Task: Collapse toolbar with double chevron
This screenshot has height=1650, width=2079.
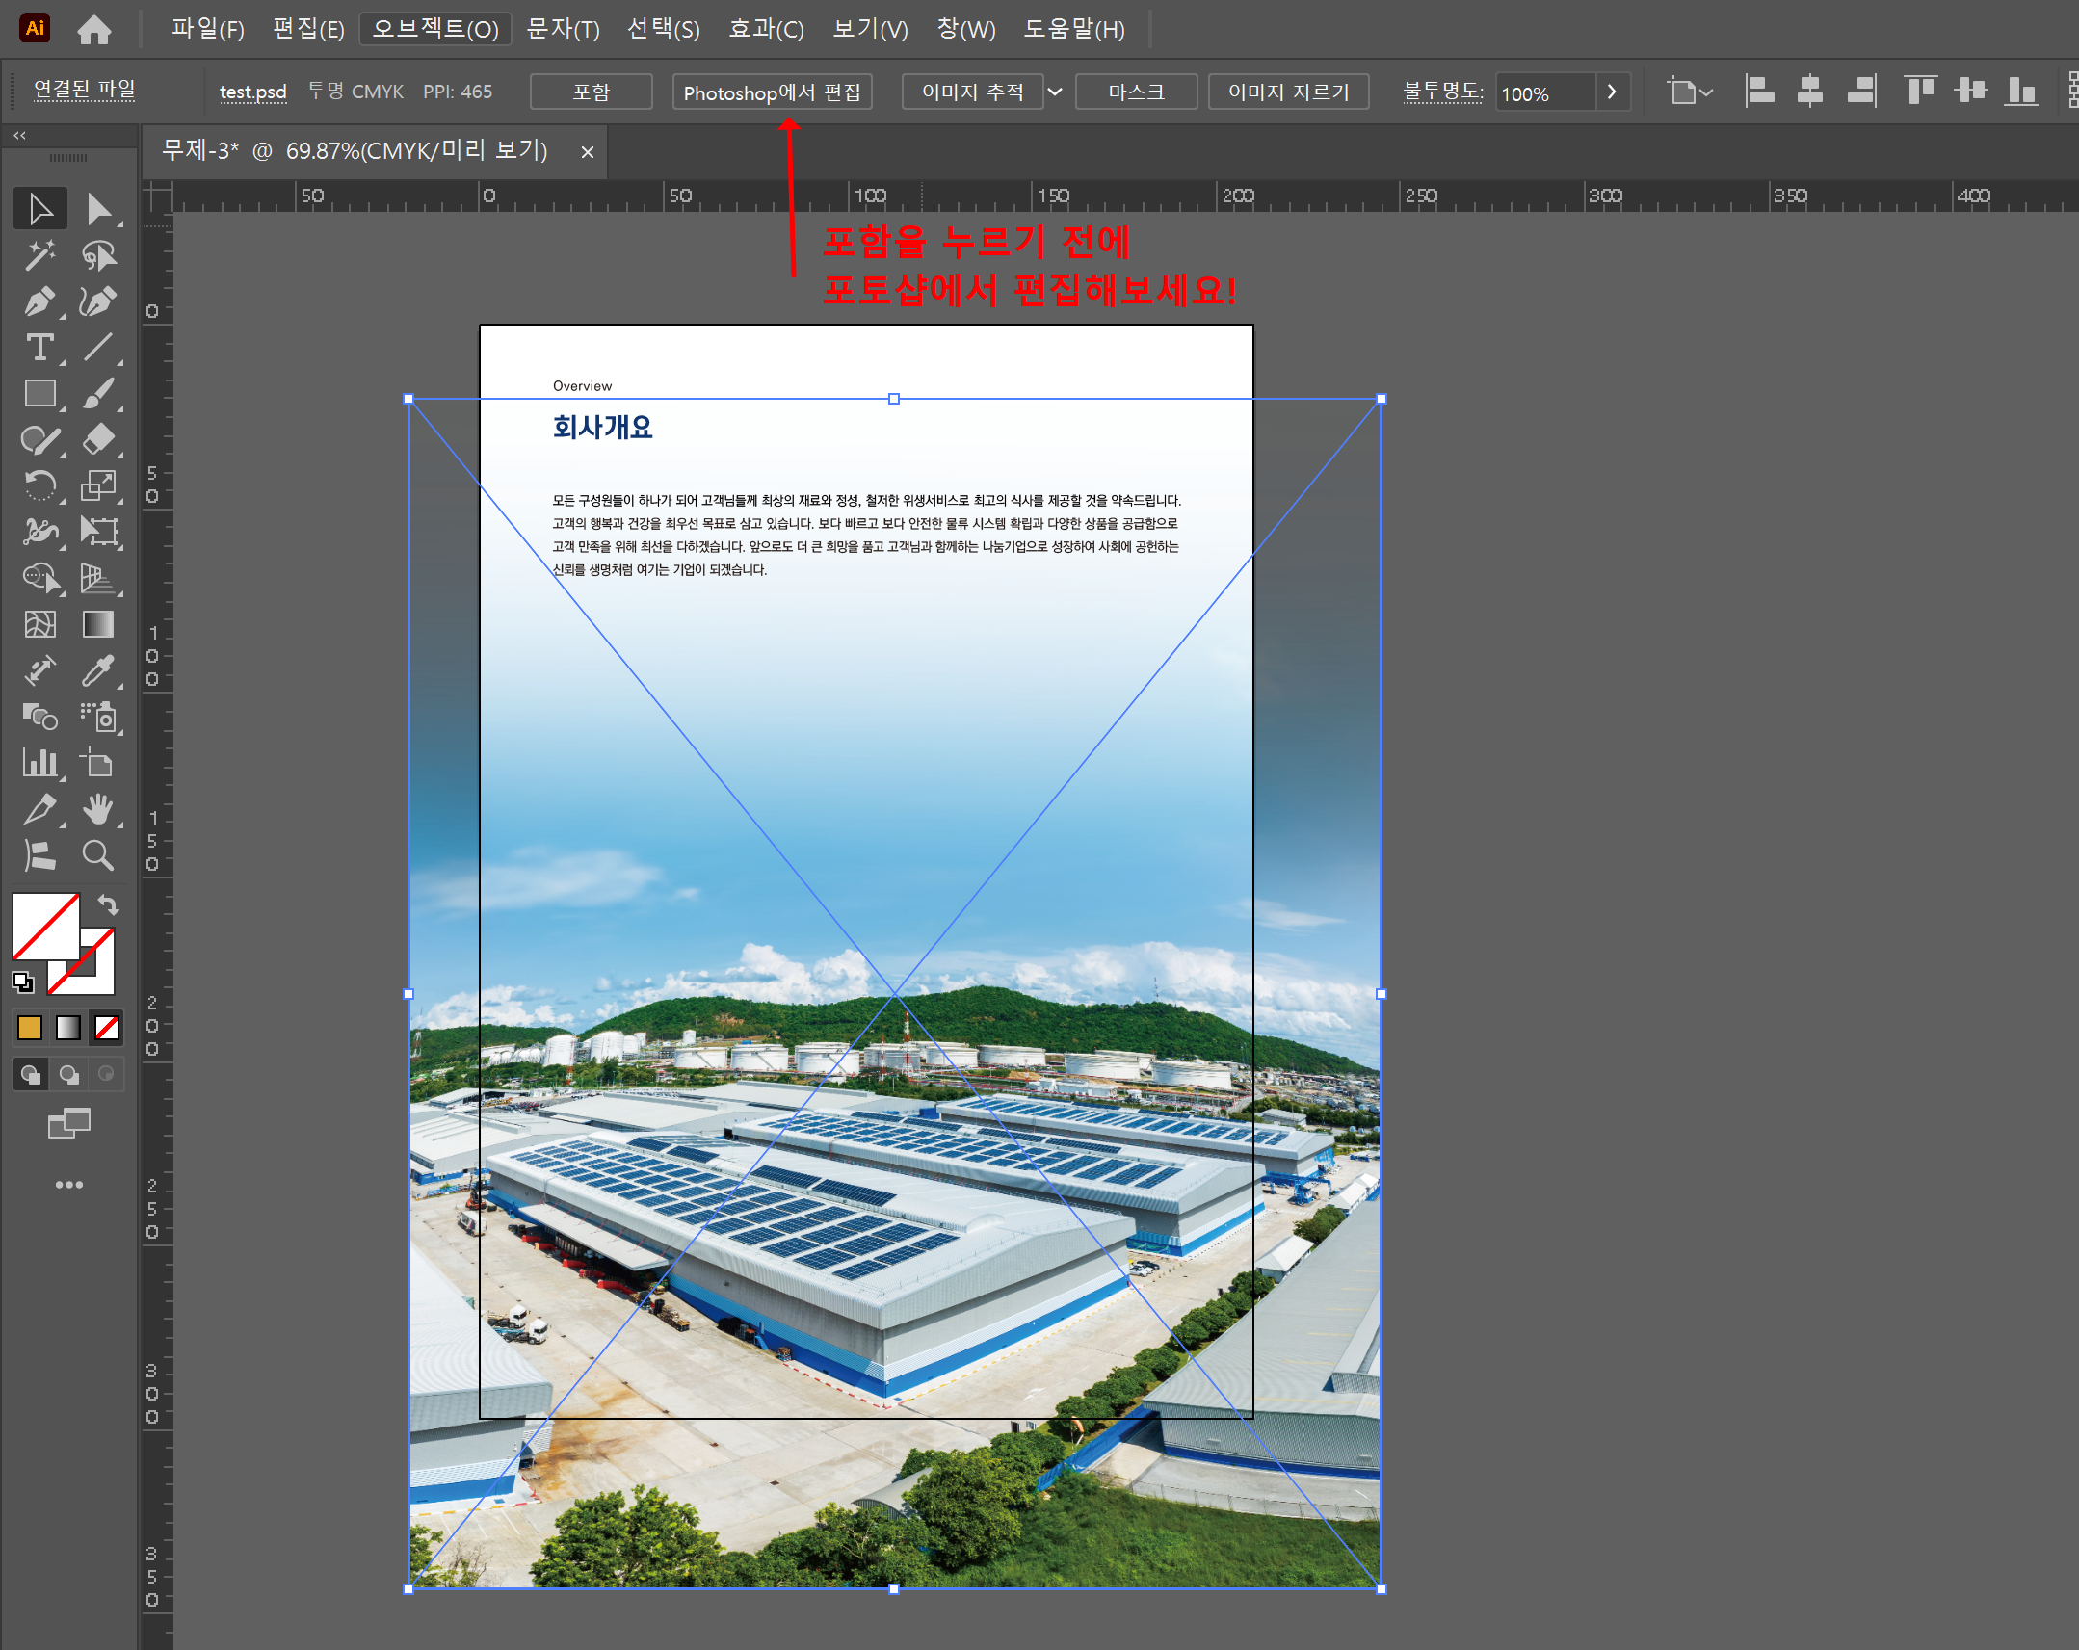Action: tap(19, 136)
